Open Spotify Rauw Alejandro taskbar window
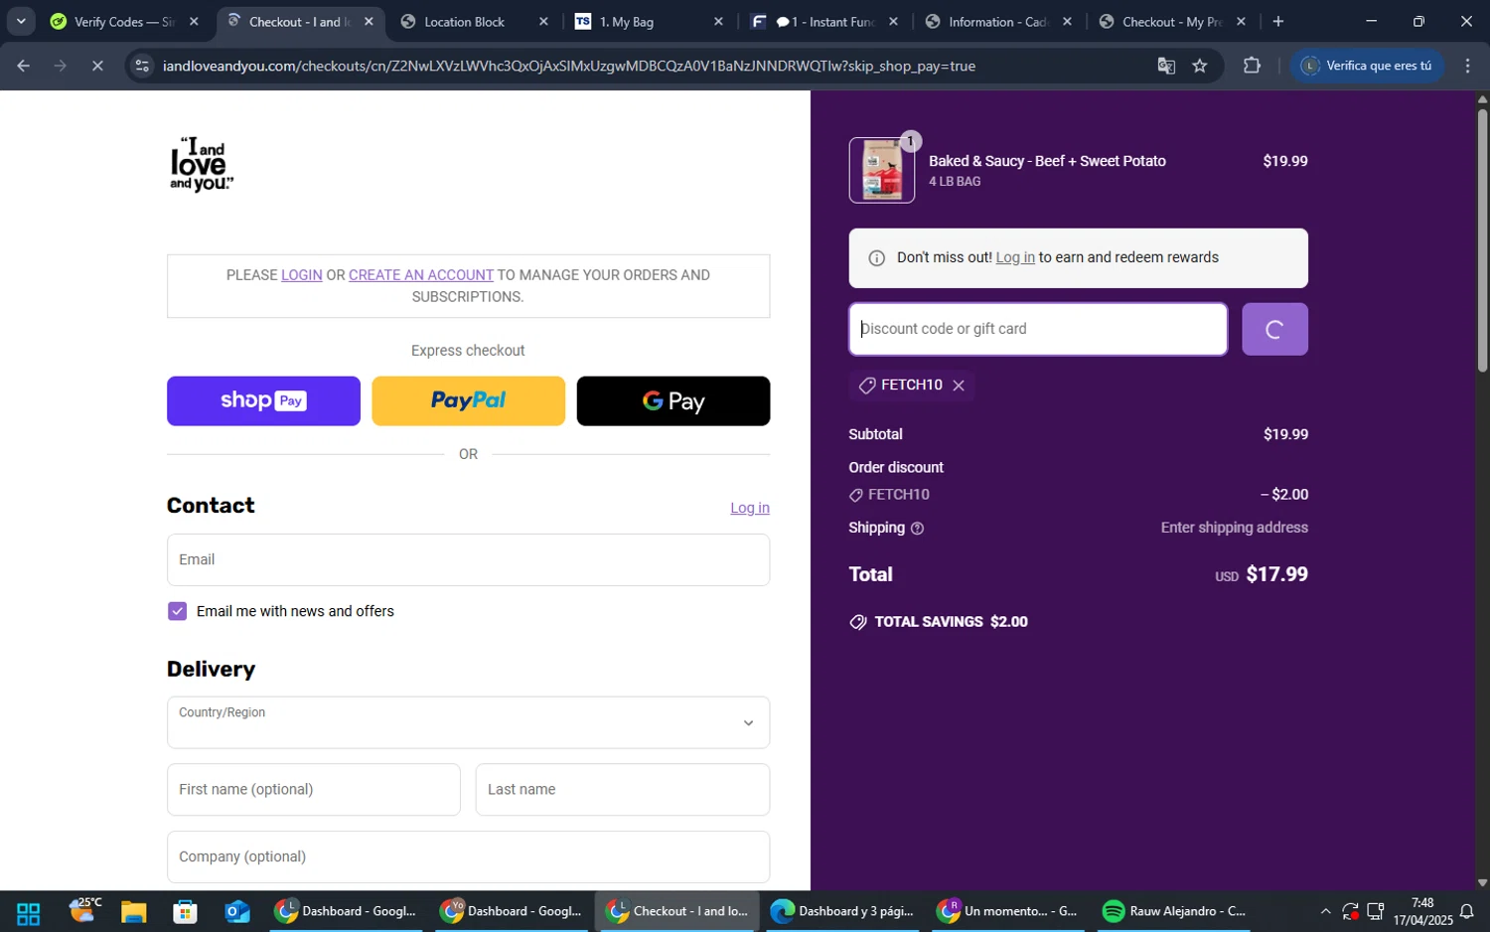Image resolution: width=1490 pixels, height=932 pixels. (1172, 912)
